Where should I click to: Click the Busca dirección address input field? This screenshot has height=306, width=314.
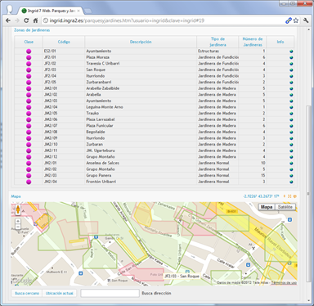[110, 294]
